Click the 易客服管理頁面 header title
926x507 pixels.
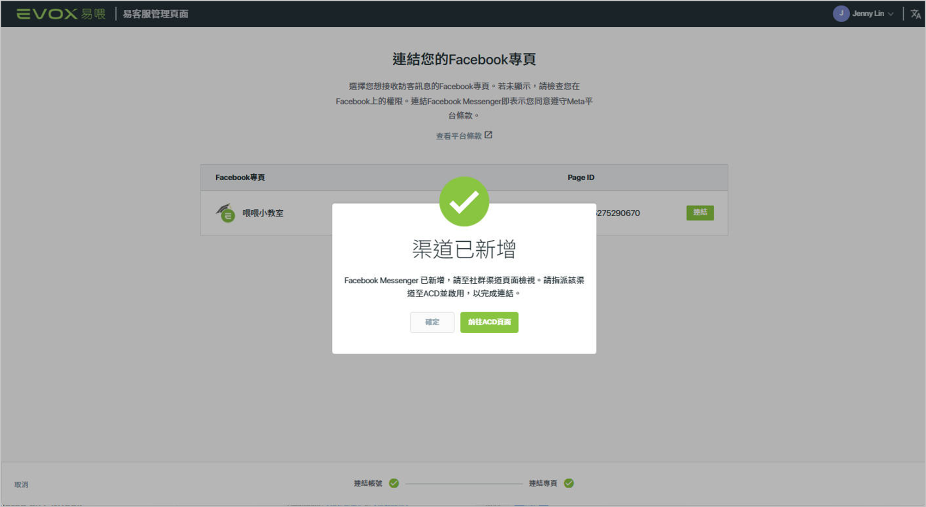click(155, 14)
